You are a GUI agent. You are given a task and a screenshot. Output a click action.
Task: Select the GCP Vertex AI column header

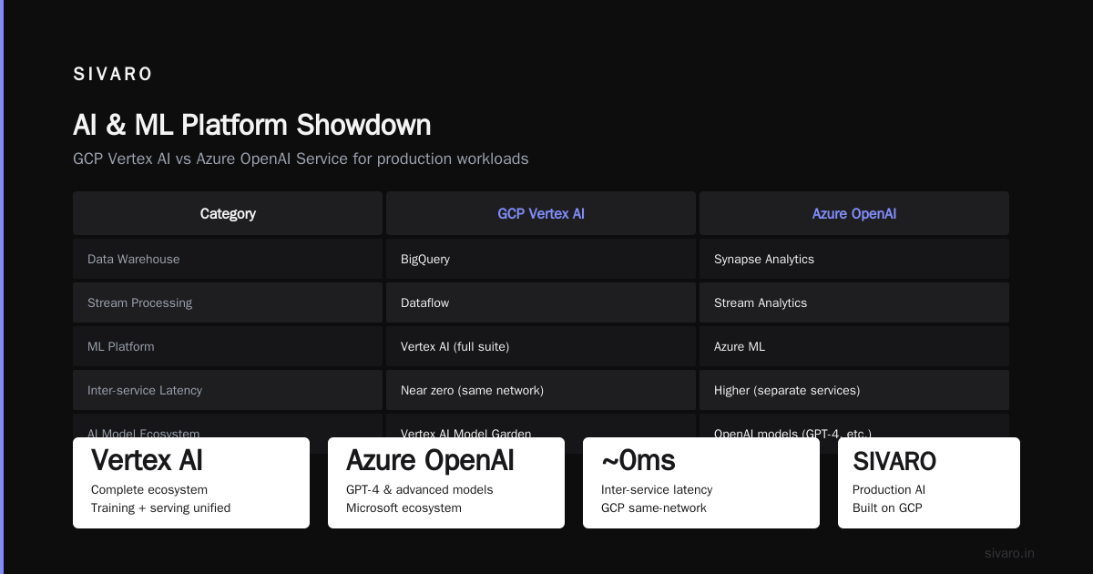pyautogui.click(x=541, y=213)
